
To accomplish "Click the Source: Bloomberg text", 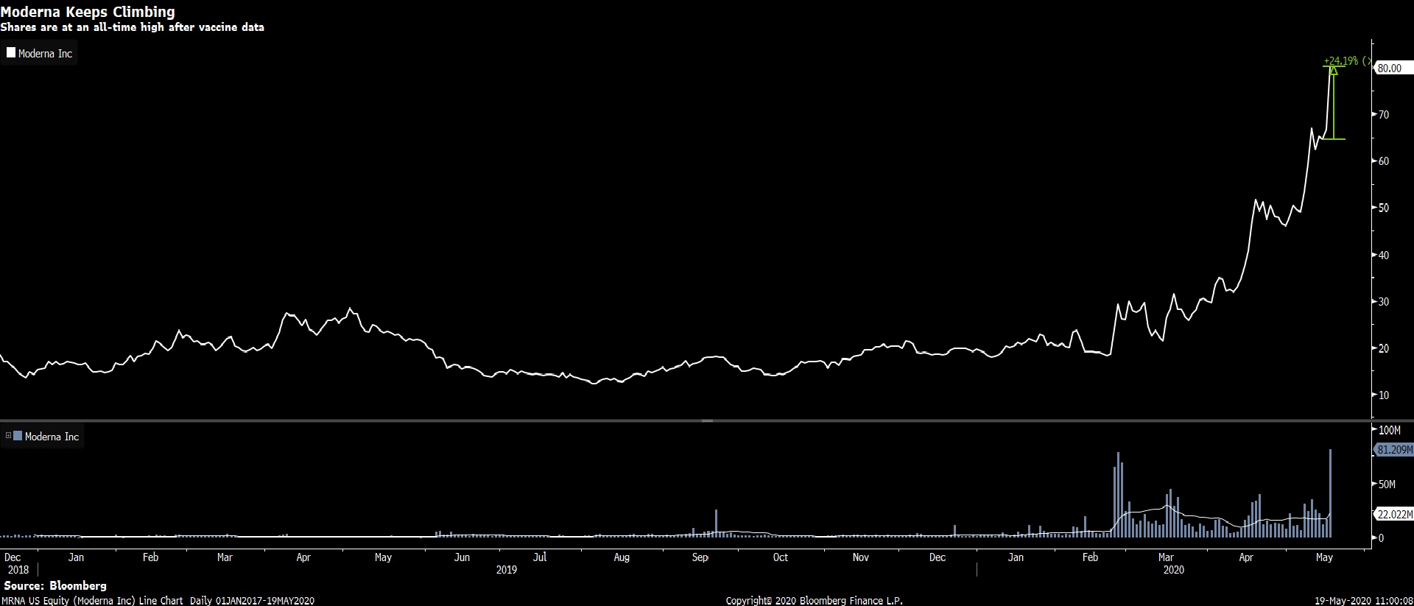I will [x=55, y=586].
